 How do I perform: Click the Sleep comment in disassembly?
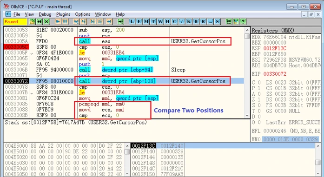tap(178, 70)
